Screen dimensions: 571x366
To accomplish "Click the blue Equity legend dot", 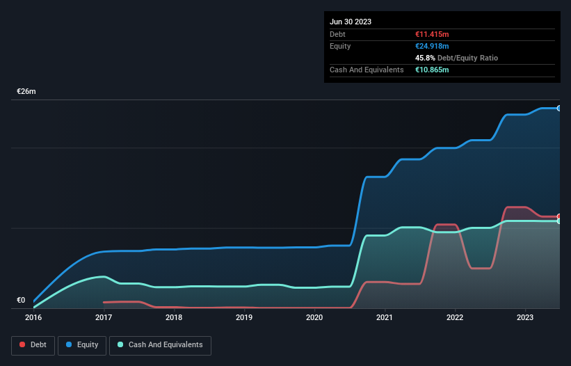I will [69, 344].
